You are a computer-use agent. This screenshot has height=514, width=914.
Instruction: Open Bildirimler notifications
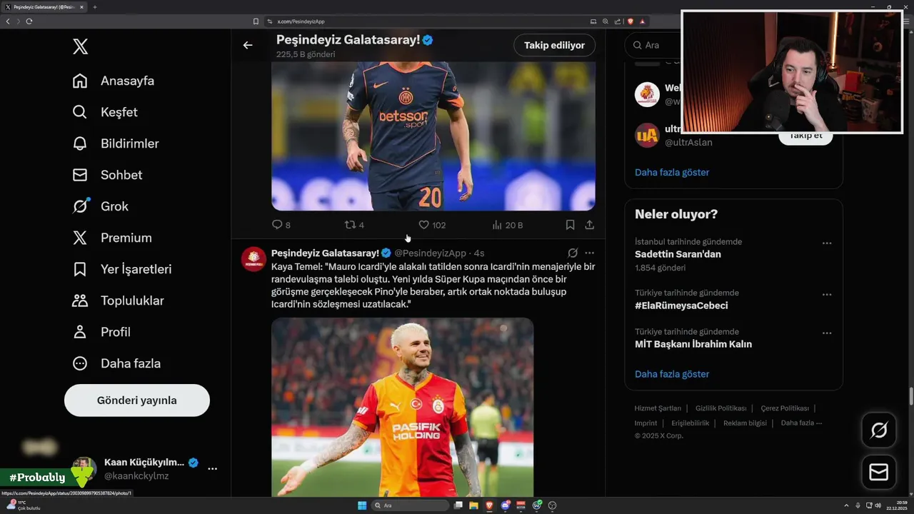[x=116, y=143]
